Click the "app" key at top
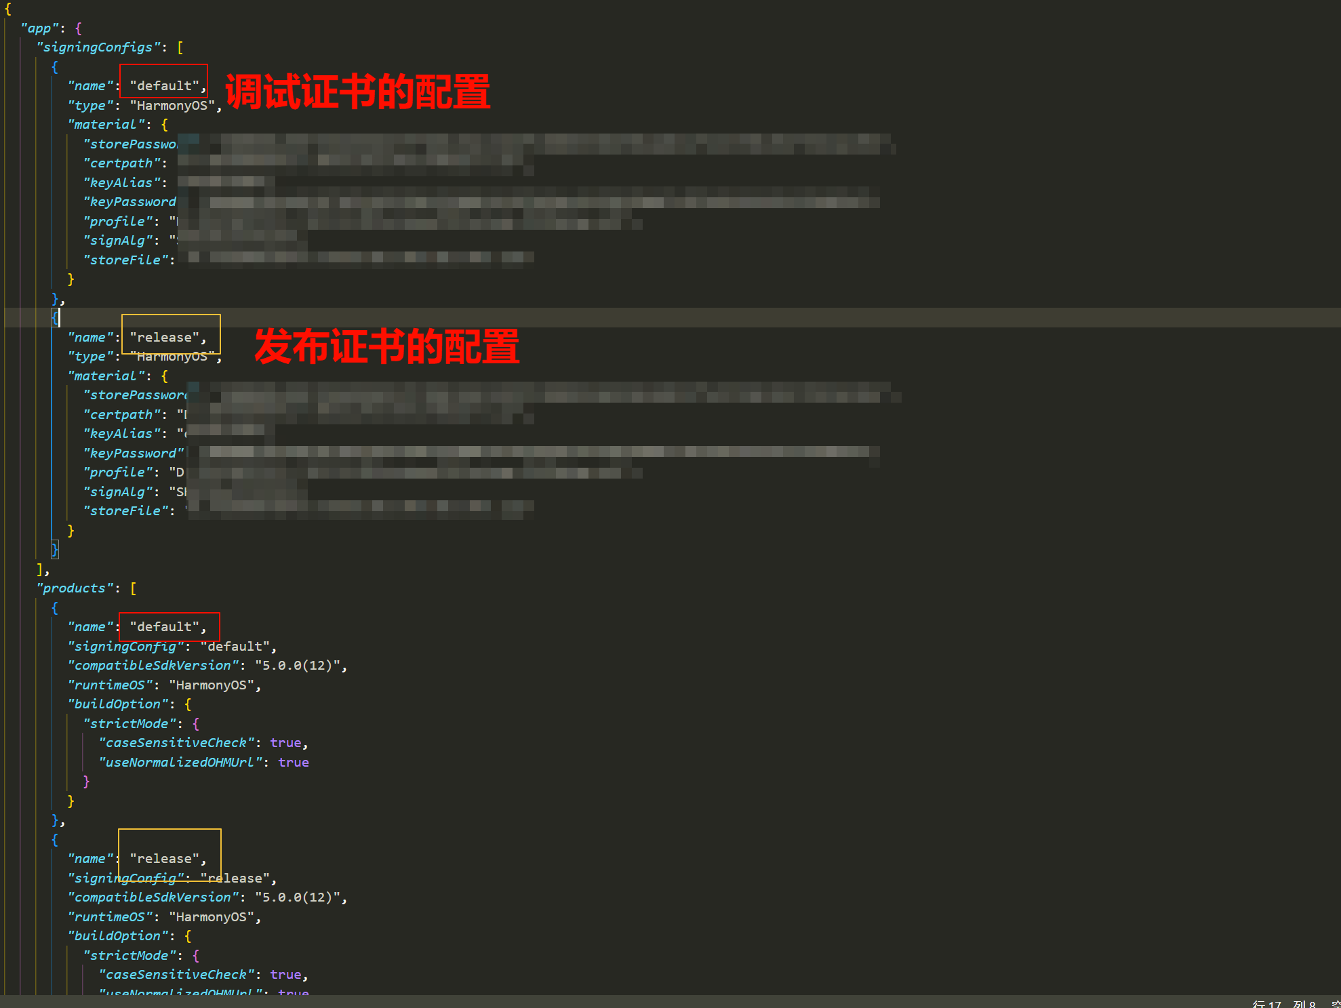Image resolution: width=1341 pixels, height=1008 pixels. pos(39,28)
